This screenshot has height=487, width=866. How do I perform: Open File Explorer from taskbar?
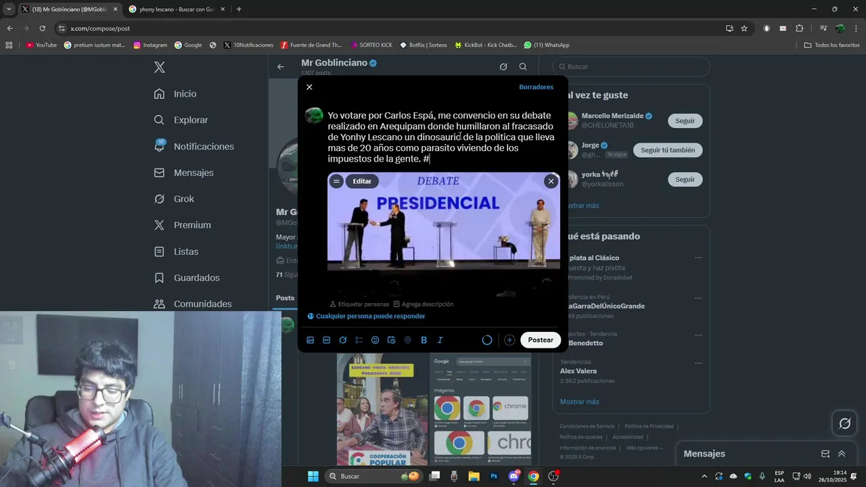tap(474, 476)
